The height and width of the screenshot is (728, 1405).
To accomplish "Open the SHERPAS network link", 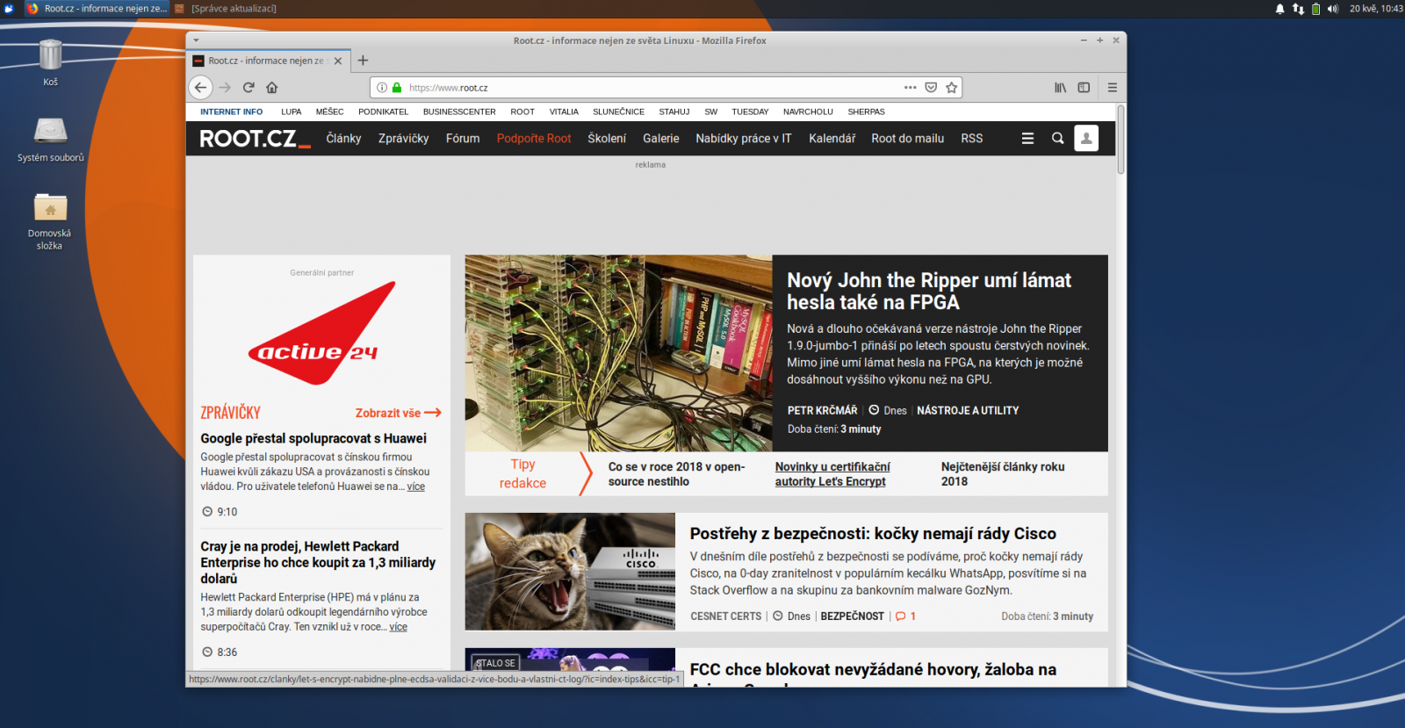I will pyautogui.click(x=866, y=112).
